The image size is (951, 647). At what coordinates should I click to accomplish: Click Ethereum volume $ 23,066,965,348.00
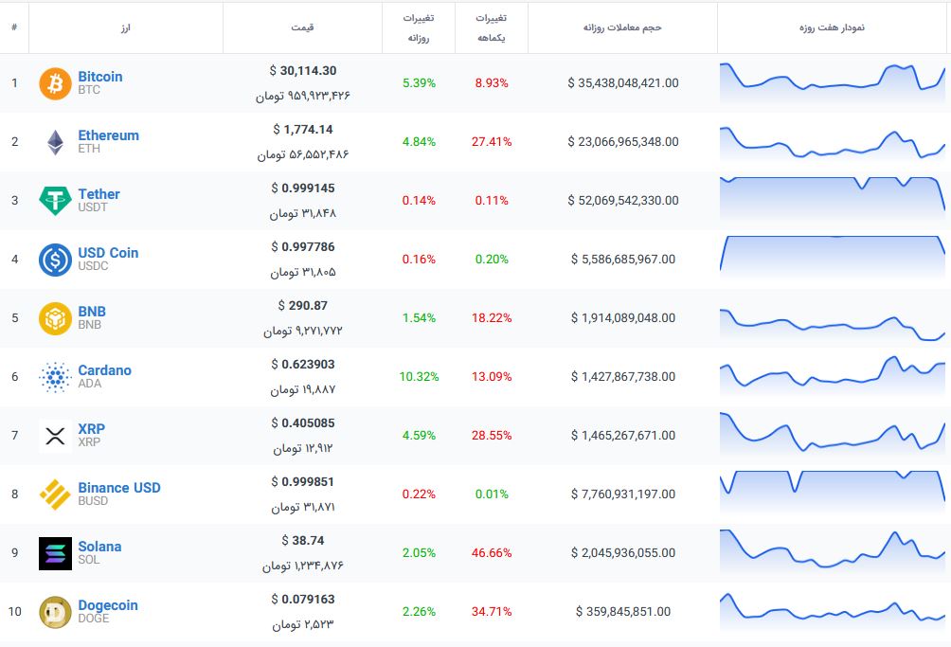623,142
